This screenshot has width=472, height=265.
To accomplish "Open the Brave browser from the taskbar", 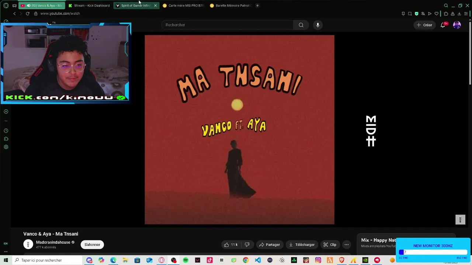I will pyautogui.click(x=342, y=260).
